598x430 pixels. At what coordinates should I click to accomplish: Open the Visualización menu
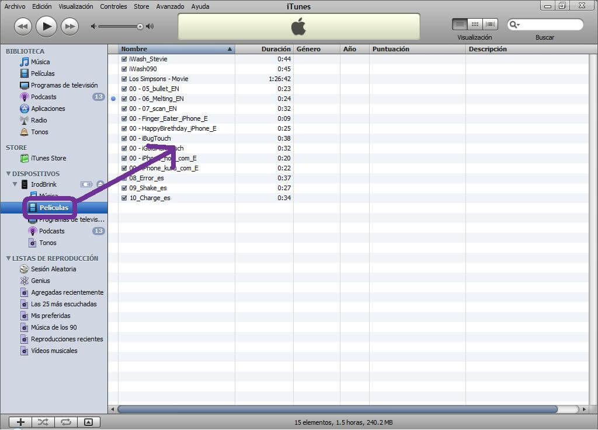coord(76,6)
